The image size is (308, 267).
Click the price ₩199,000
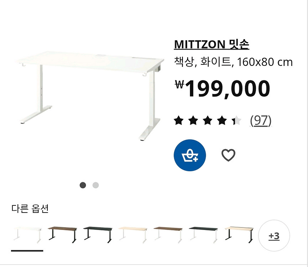(x=223, y=87)
